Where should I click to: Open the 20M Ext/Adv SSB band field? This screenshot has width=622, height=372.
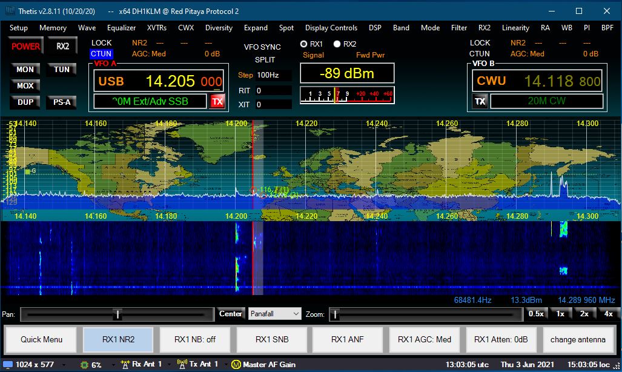tap(150, 101)
